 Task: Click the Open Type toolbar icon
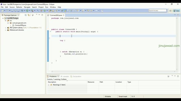point(50,11)
